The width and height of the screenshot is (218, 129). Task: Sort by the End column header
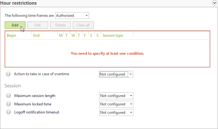tap(44, 35)
